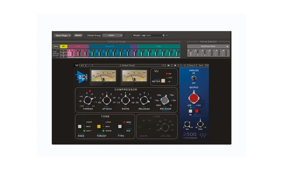Image resolution: width=283 pixels, height=177 pixels.
Task: Open the Default Preset dropdown arrow
Action: tap(163, 65)
